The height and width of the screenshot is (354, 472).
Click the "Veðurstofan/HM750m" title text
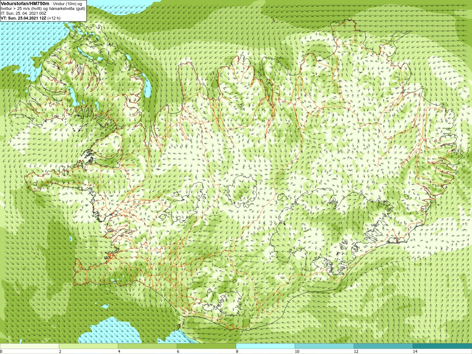[25, 3]
